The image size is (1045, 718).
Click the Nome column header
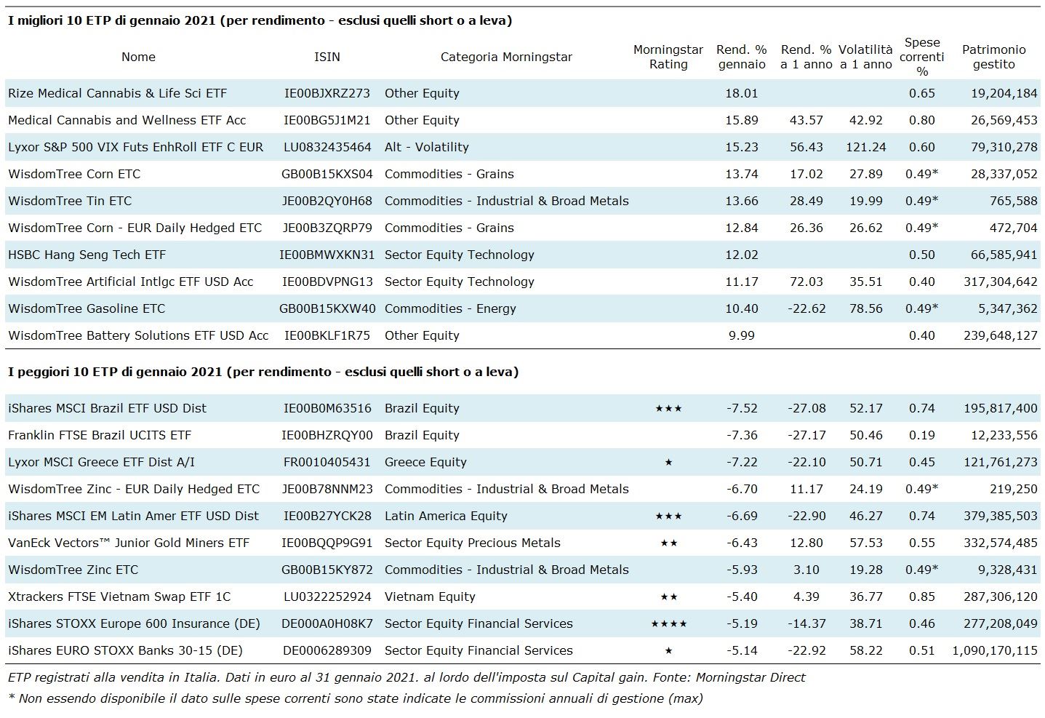(x=138, y=57)
